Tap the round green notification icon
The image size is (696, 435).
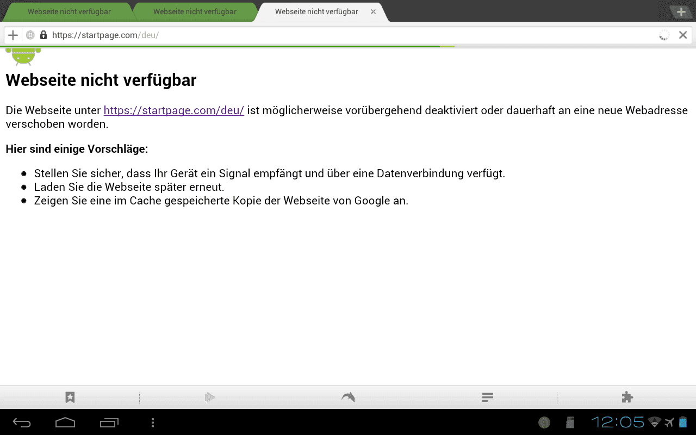point(544,422)
